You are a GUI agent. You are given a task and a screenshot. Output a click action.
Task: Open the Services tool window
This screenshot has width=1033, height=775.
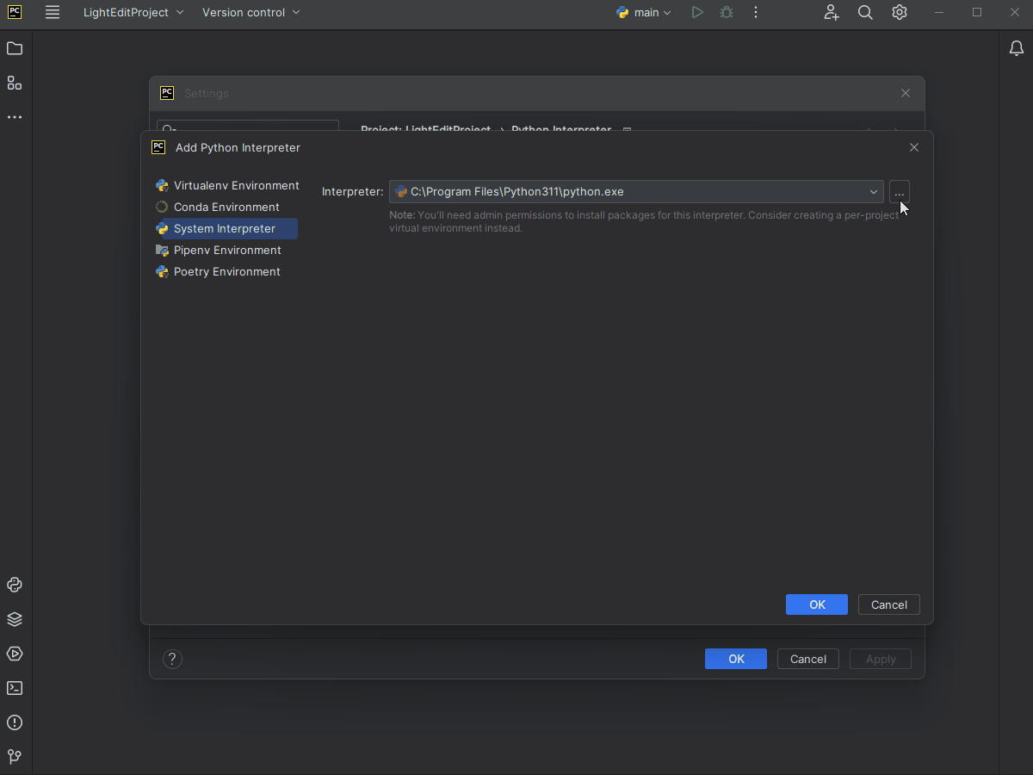pos(15,654)
